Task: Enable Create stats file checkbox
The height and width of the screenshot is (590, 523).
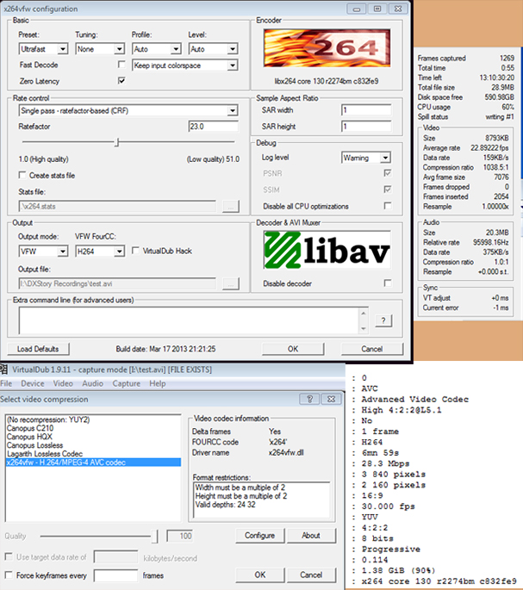Action: tap(22, 176)
